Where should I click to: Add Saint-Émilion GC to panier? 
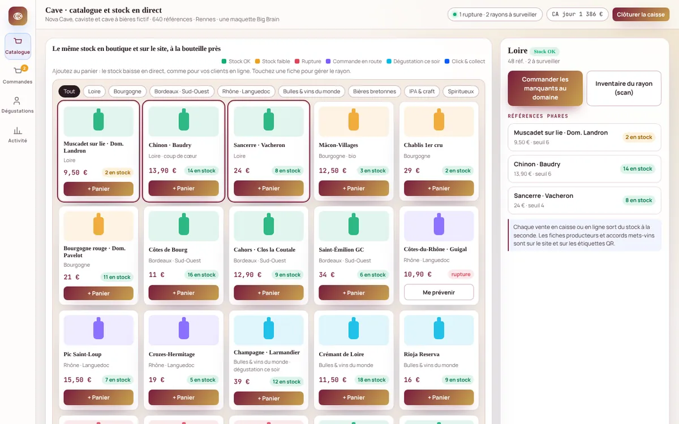pyautogui.click(x=354, y=293)
